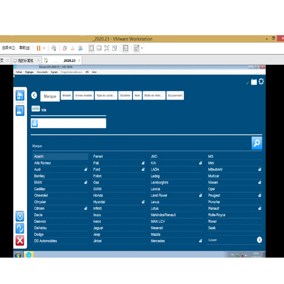Click the battery status icon at top right
Viewport: 284px width, 284px height.
(x=254, y=82)
